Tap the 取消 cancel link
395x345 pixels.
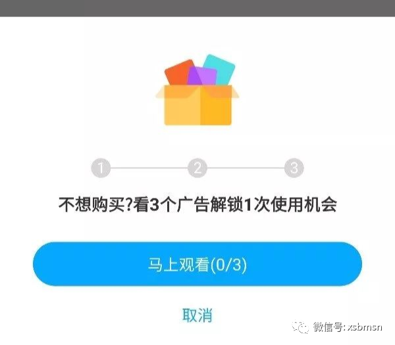197,315
